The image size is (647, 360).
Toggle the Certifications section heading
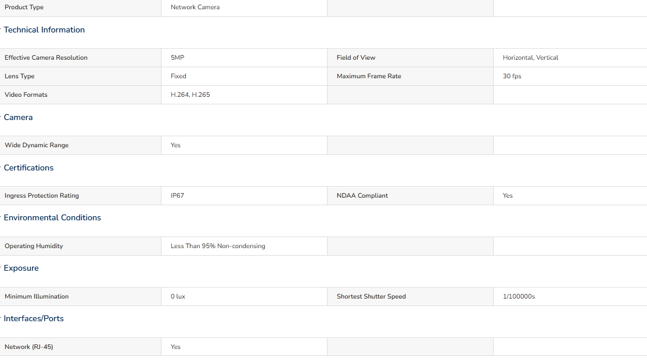coord(28,168)
